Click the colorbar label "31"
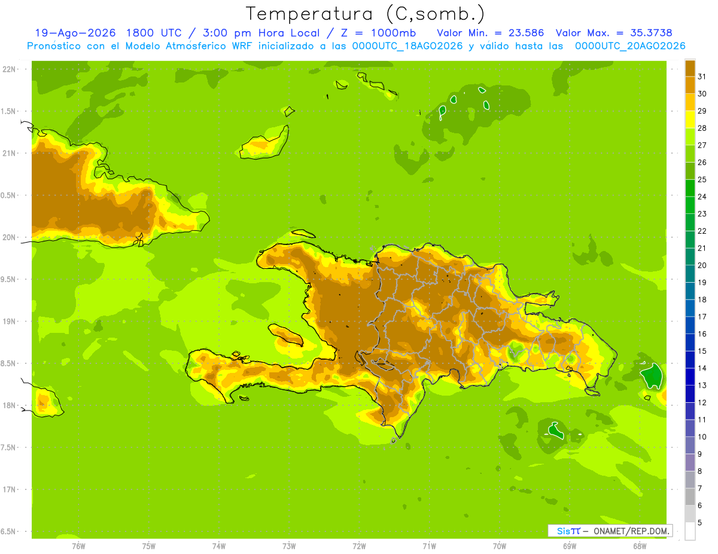This screenshot has height=554, width=718. [x=702, y=76]
